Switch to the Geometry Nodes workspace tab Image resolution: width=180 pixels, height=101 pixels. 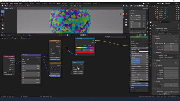[87, 4]
